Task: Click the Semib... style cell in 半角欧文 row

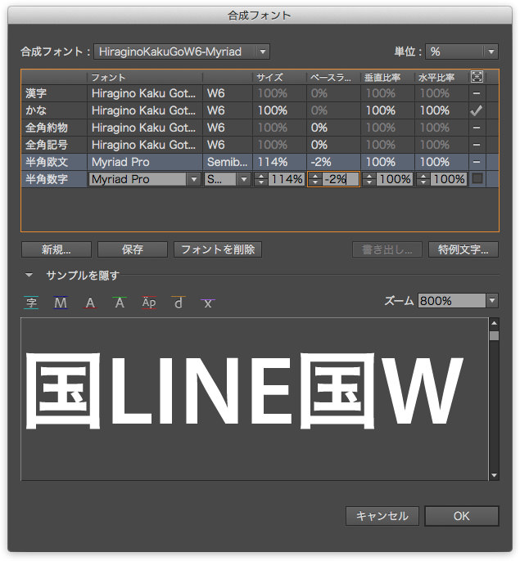Action: [x=227, y=162]
